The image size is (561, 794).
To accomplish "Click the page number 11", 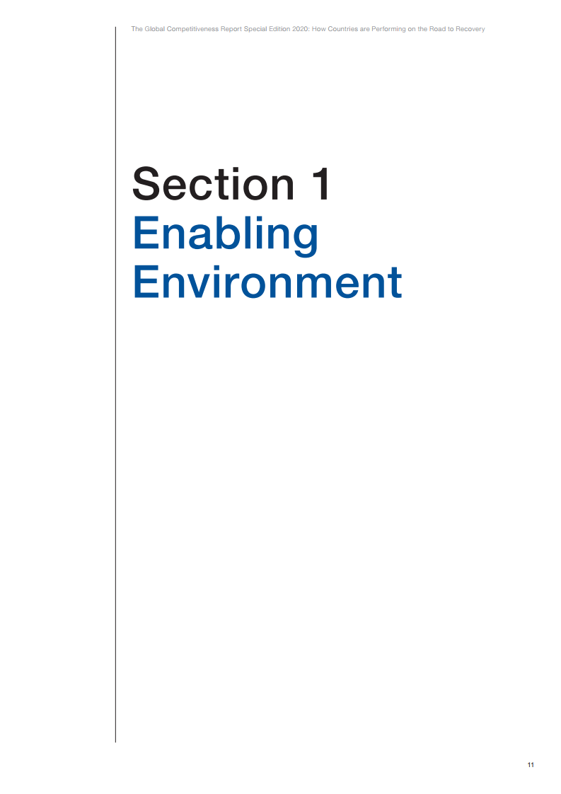I will [x=531, y=766].
